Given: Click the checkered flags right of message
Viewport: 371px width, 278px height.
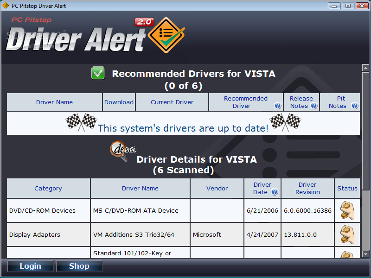Looking at the screenshot, I should tap(285, 122).
